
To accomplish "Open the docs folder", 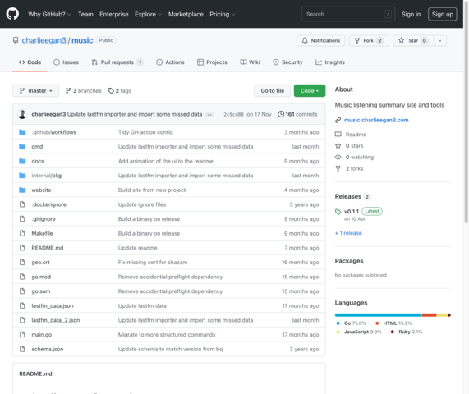I will pyautogui.click(x=38, y=161).
